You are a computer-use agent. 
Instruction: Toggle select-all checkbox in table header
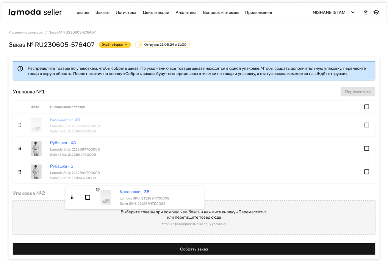366,107
